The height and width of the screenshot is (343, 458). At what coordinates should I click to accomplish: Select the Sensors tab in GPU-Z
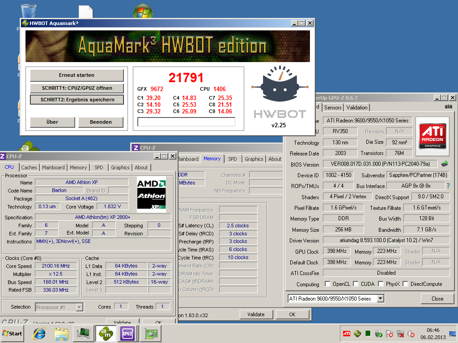click(x=333, y=107)
